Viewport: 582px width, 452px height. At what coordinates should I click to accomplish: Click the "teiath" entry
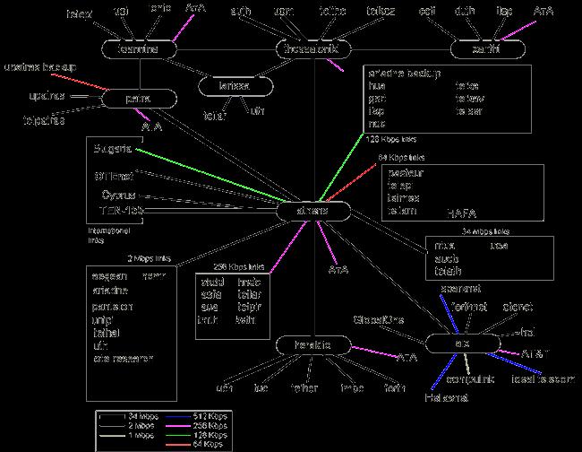[x=448, y=271]
